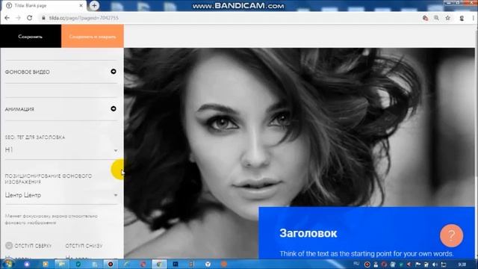Click the orange question mark help button

(x=451, y=235)
